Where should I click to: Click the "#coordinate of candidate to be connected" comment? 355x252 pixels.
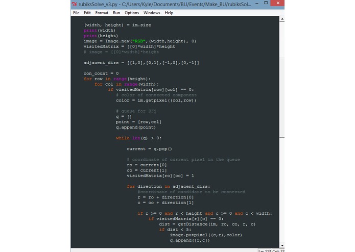point(192,192)
